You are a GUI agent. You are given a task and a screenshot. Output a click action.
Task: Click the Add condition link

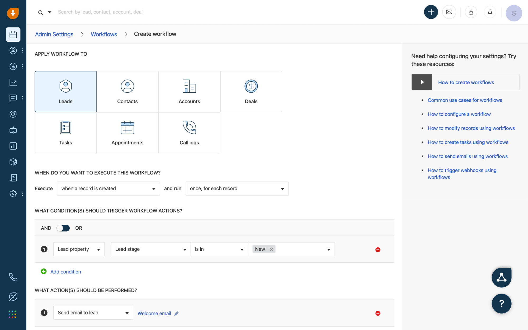[65, 272]
